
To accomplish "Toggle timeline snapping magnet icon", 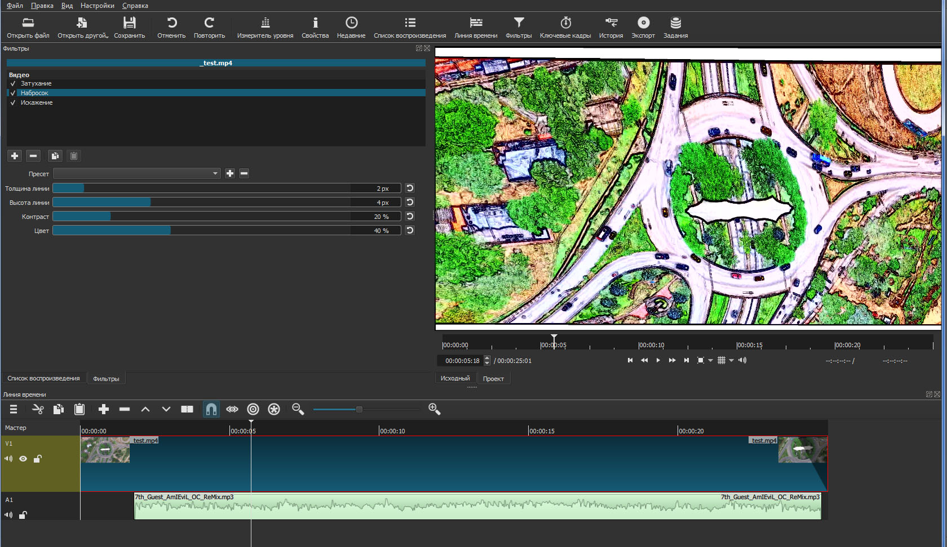I will 211,409.
